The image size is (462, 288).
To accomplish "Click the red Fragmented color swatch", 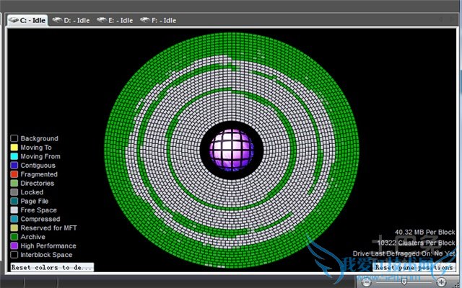I will click(x=14, y=174).
